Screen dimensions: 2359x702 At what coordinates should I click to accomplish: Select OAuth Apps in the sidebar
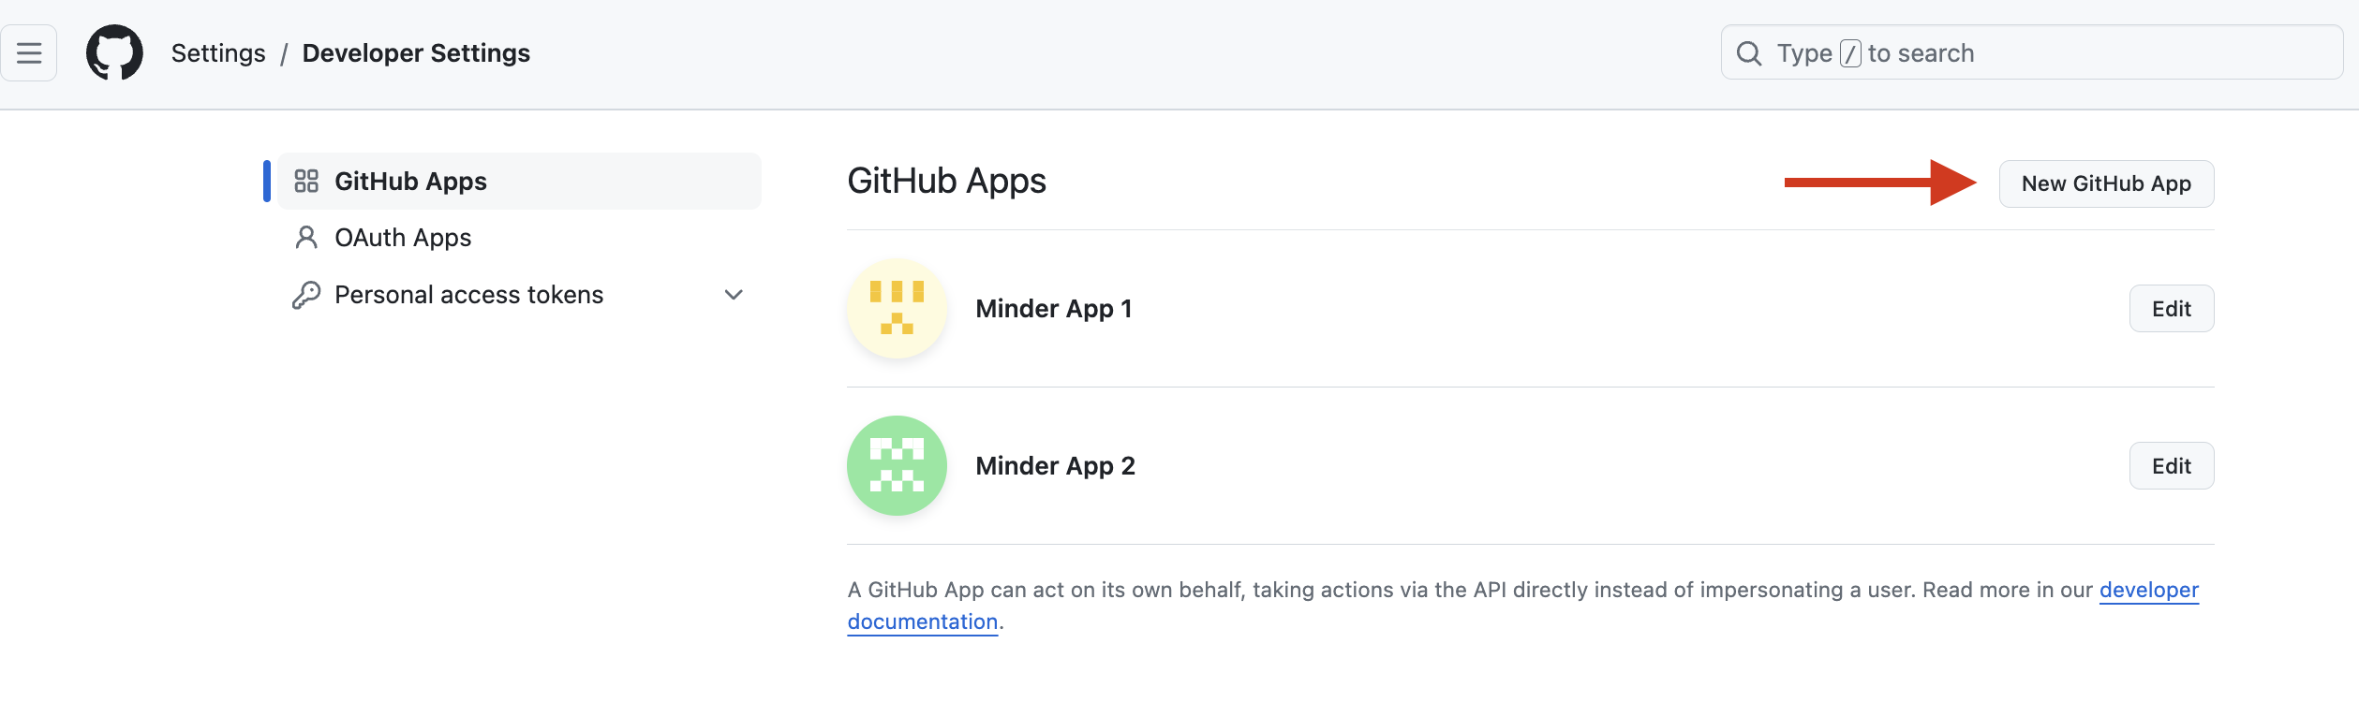coord(519,238)
